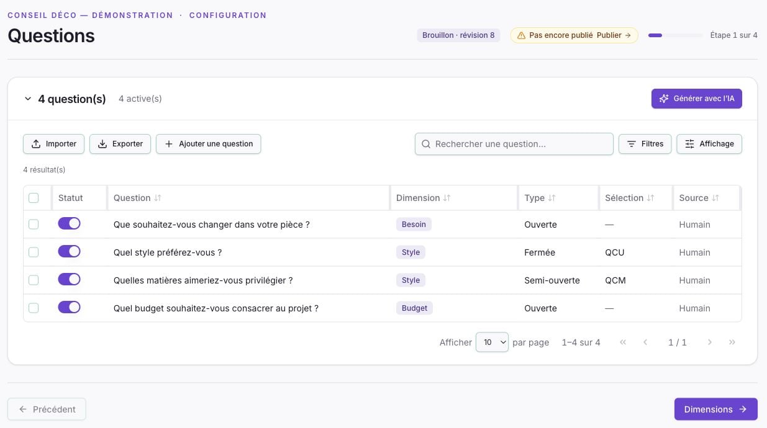Go to Dimensions next step
This screenshot has width=767, height=428.
pyautogui.click(x=716, y=409)
